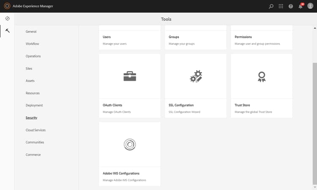Select Commerce in the tools menu
This screenshot has width=317, height=190.
point(33,154)
